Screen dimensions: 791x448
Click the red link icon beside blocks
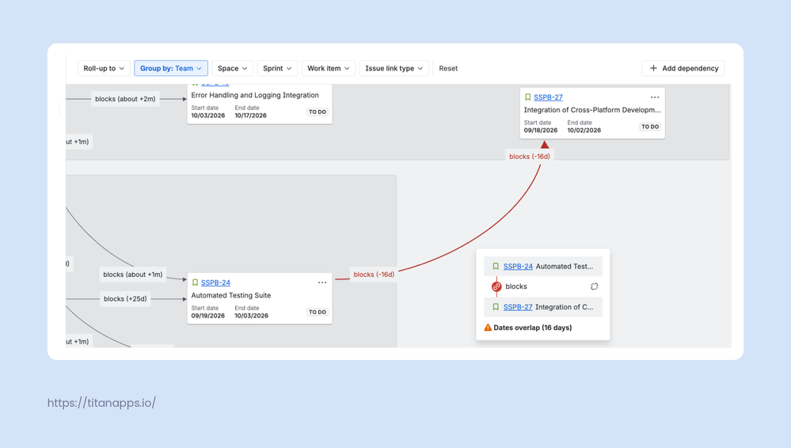point(496,287)
